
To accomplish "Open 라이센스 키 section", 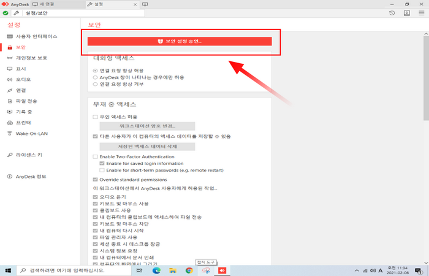I will point(25,155).
